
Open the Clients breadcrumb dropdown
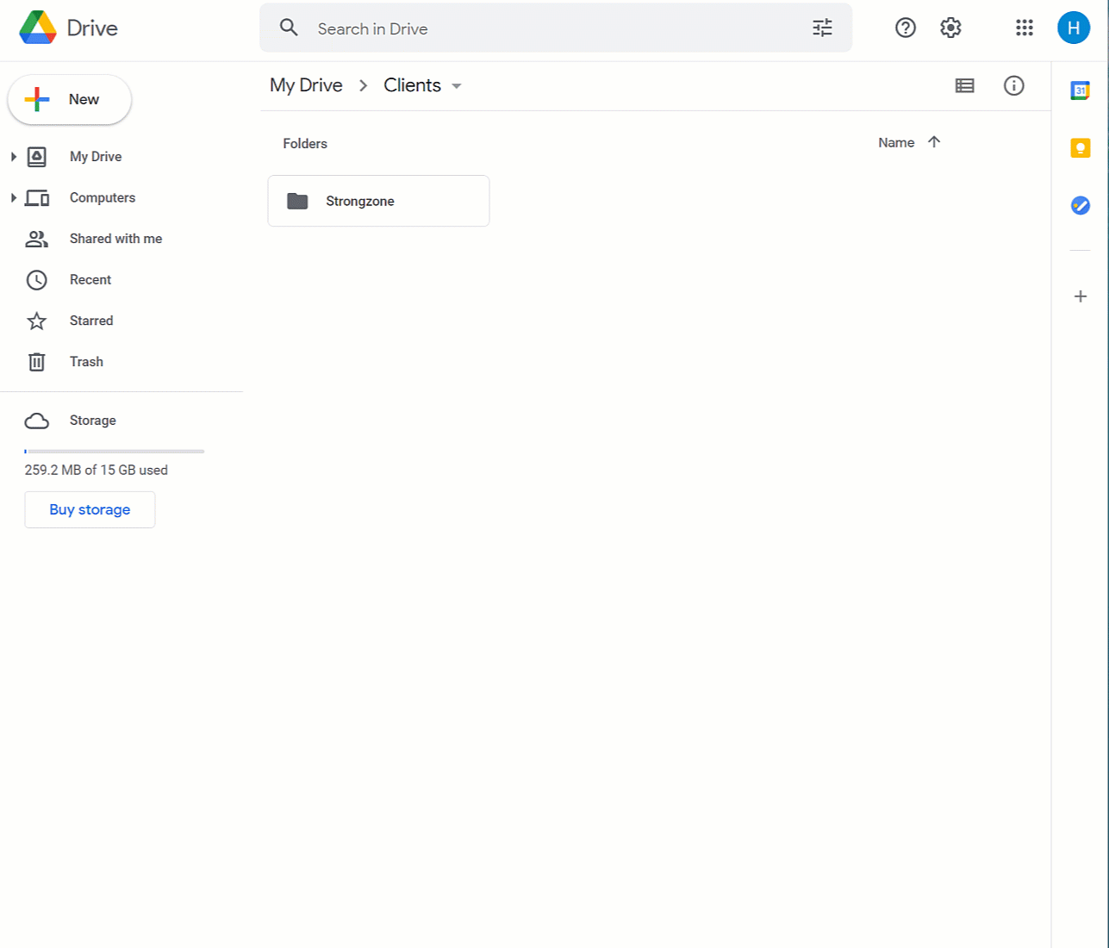[457, 85]
